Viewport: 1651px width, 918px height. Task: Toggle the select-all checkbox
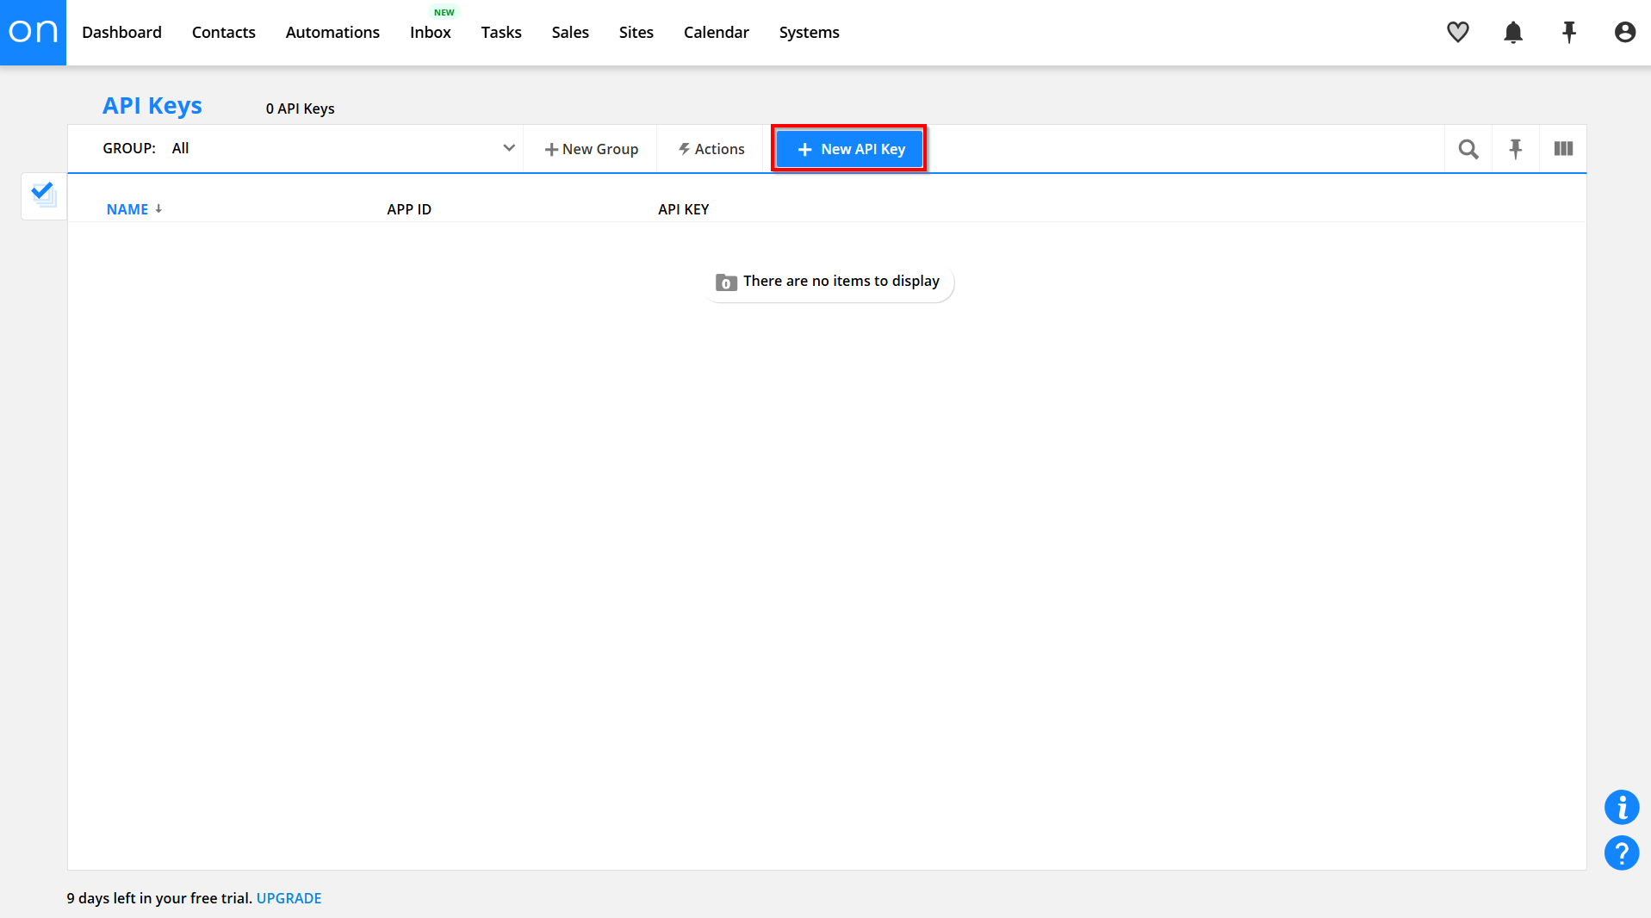[x=43, y=195]
